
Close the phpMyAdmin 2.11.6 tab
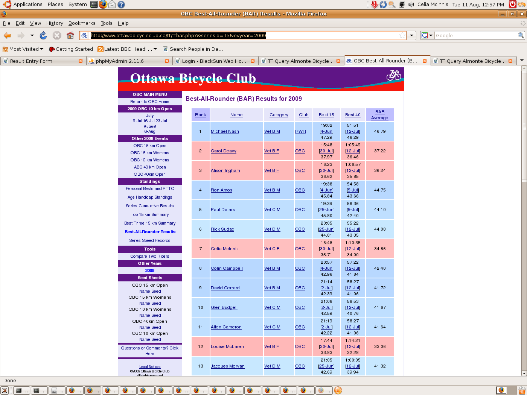point(167,61)
